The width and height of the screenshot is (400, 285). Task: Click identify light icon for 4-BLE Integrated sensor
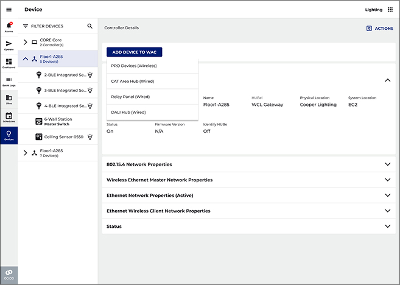90,106
